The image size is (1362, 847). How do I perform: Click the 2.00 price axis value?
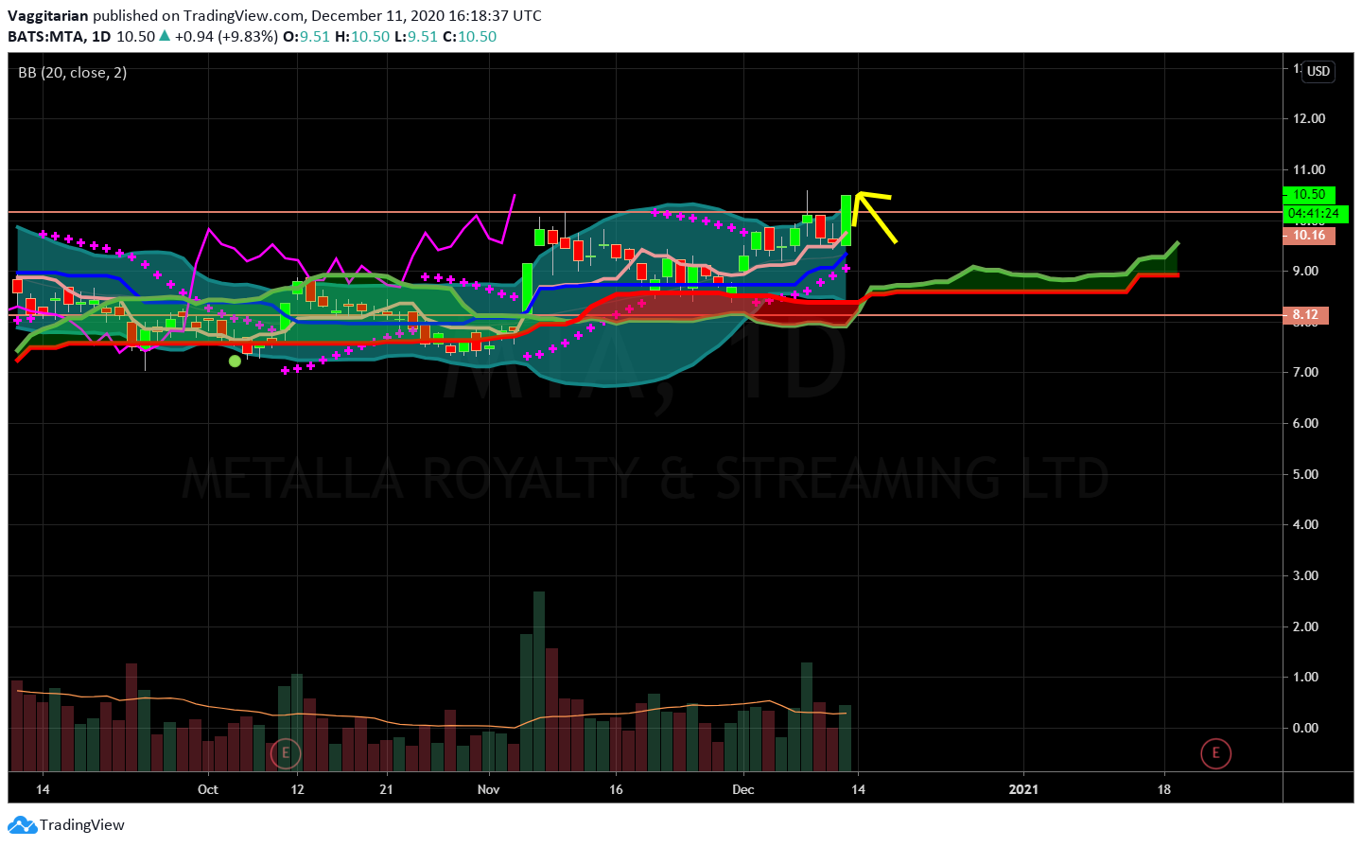pyautogui.click(x=1305, y=626)
